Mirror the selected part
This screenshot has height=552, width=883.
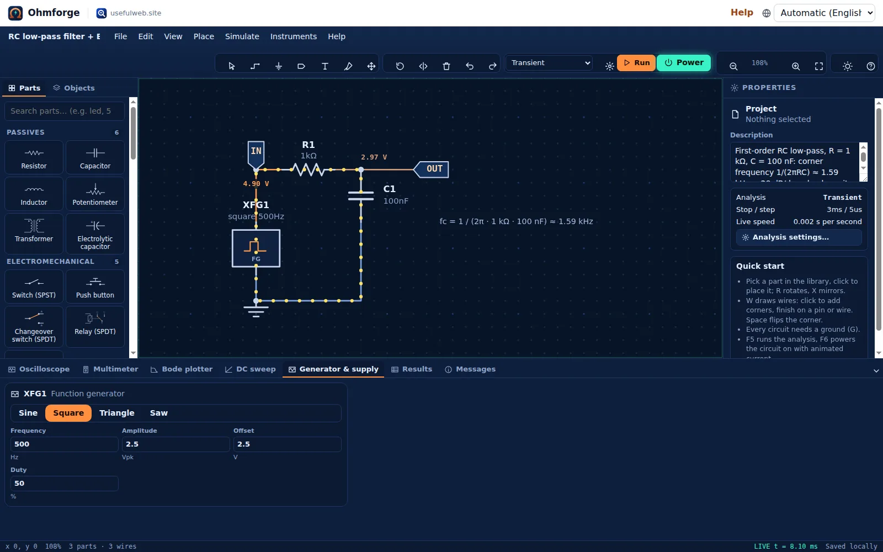point(423,66)
